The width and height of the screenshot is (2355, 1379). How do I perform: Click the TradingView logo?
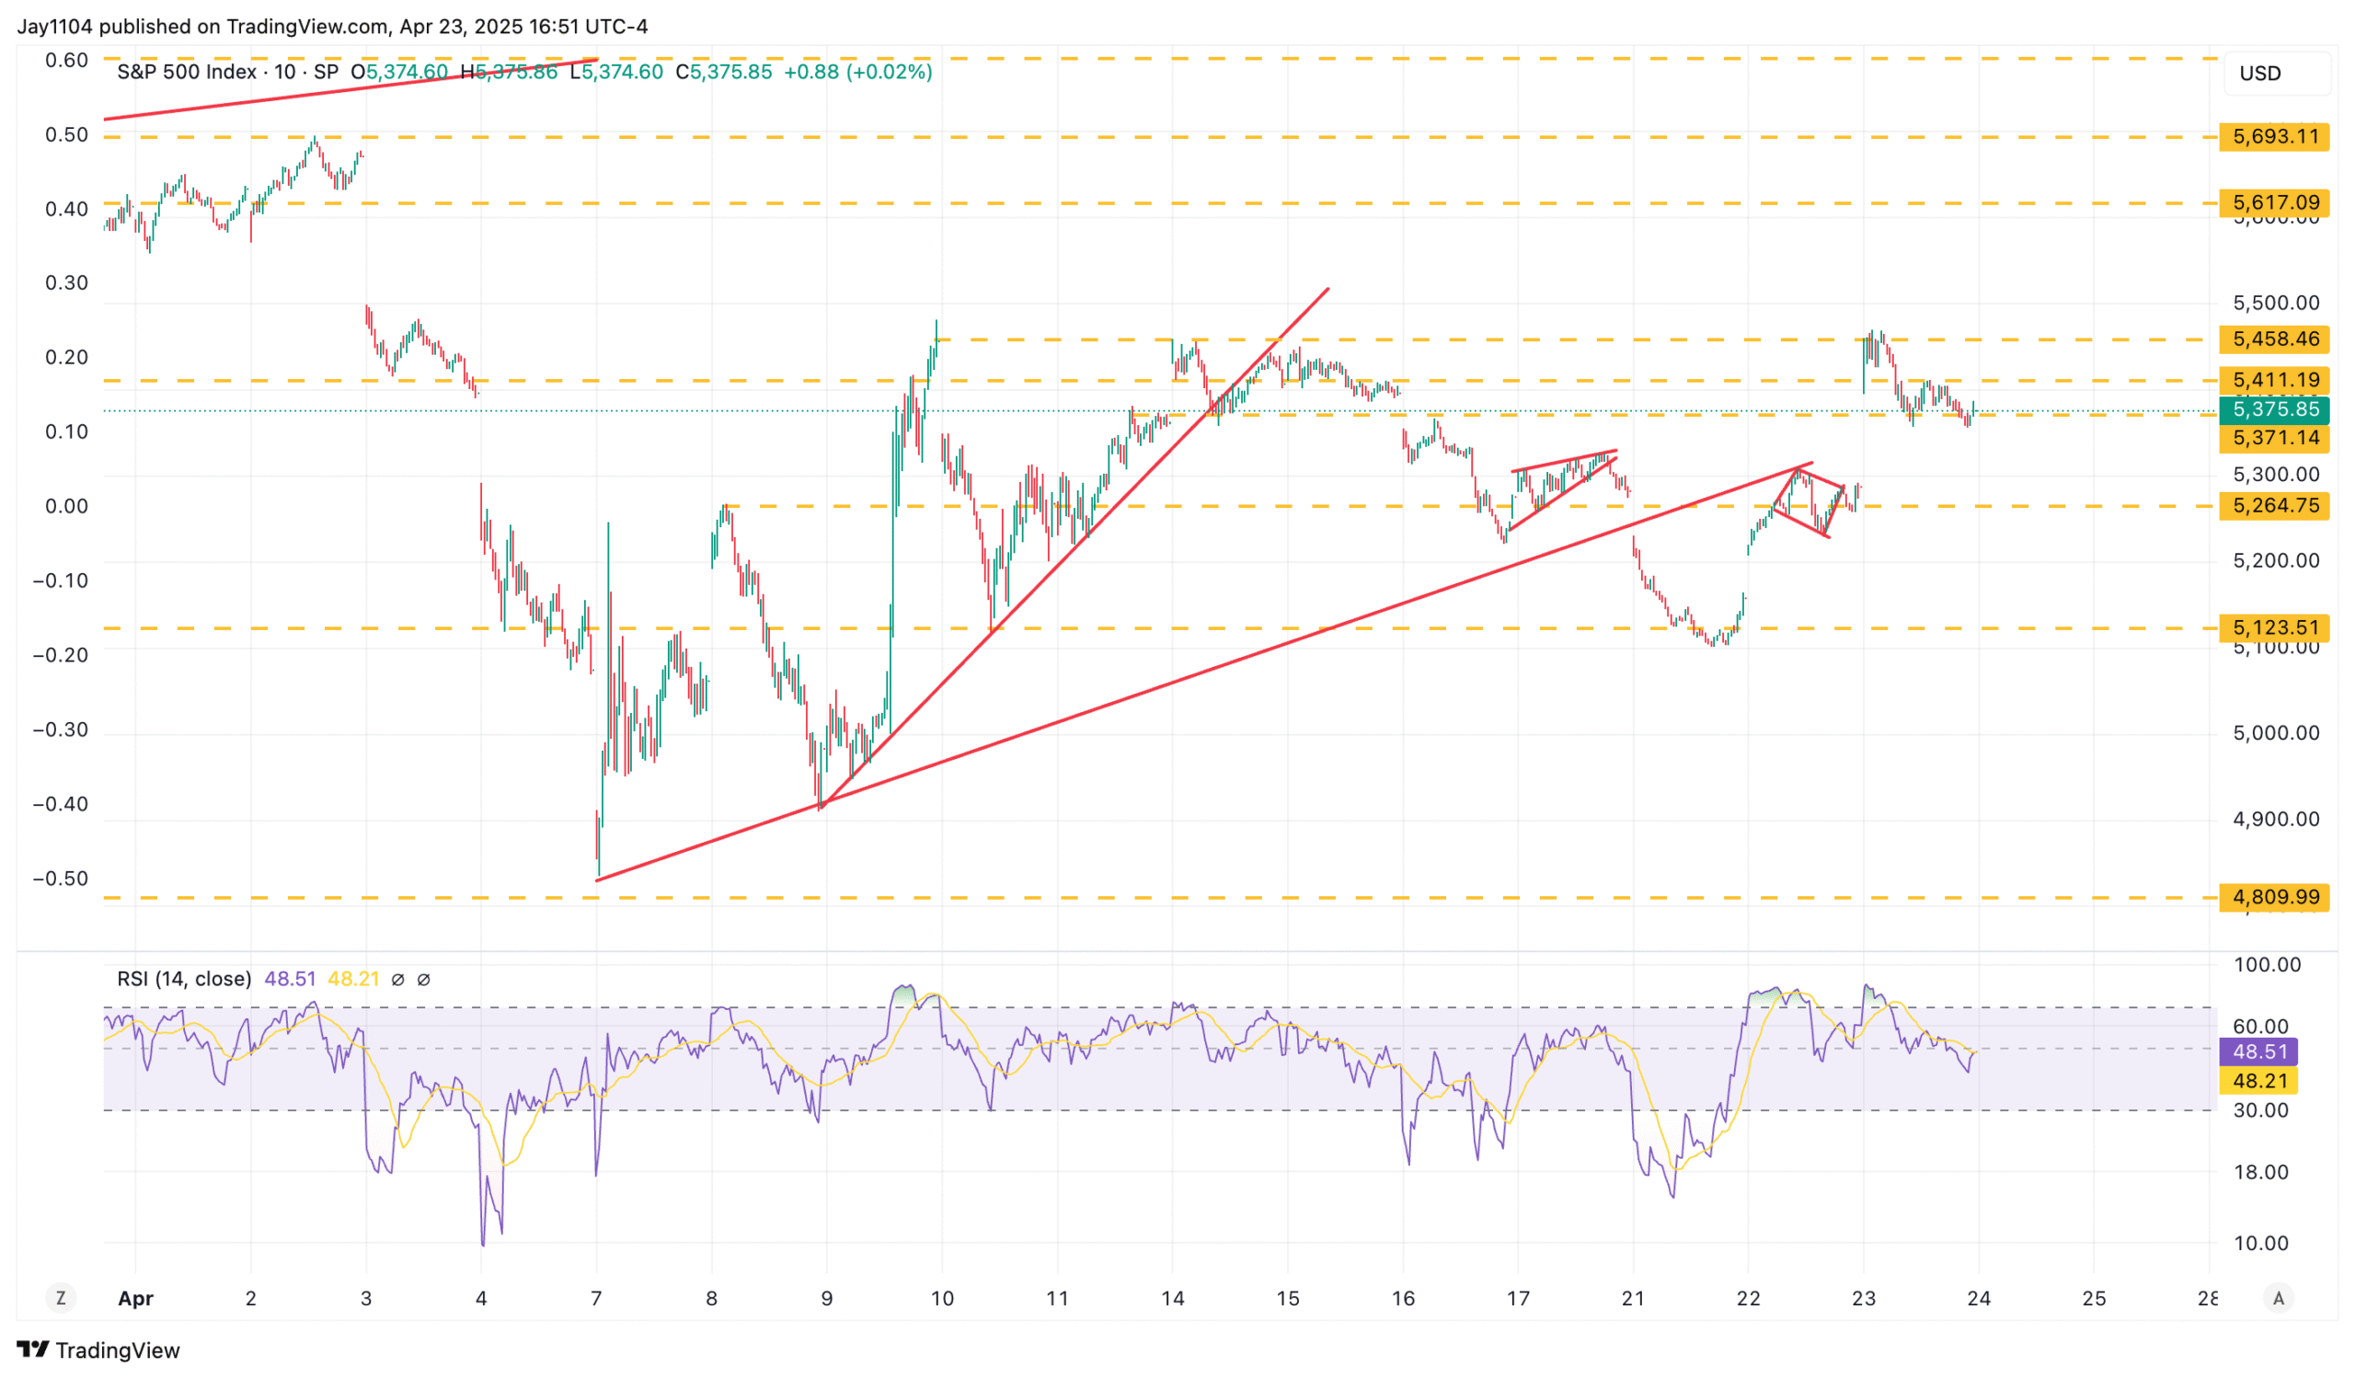click(98, 1350)
